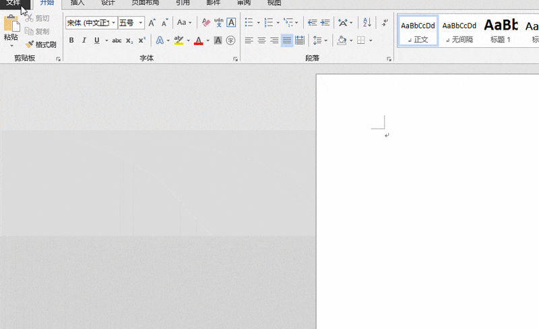
Task: Click the Increase Indent icon
Action: click(326, 23)
